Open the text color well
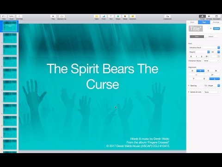This screenshot has width=222, height=167. [x=214, y=57]
